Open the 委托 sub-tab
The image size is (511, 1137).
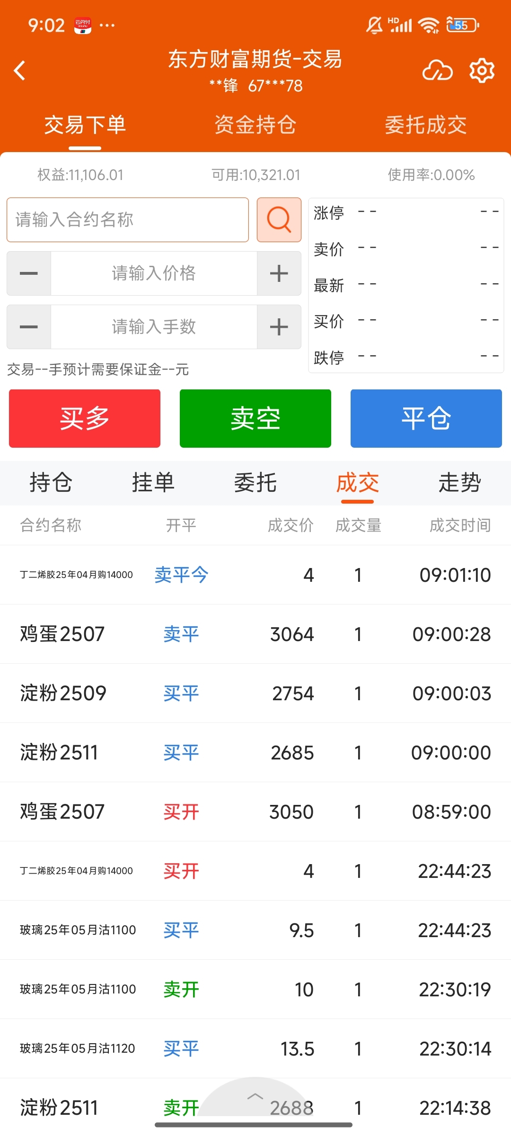click(x=255, y=483)
